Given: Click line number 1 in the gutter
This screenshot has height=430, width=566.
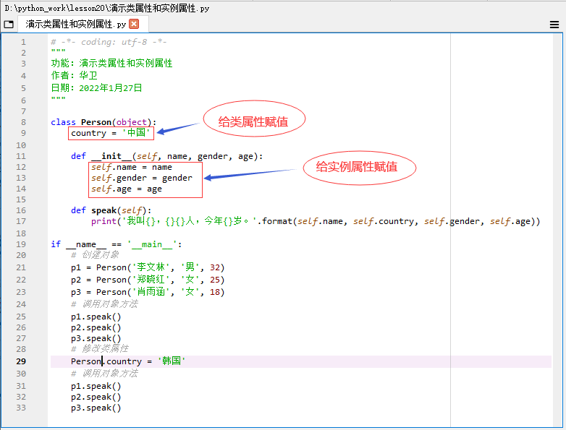Looking at the screenshot, I should click(23, 42).
